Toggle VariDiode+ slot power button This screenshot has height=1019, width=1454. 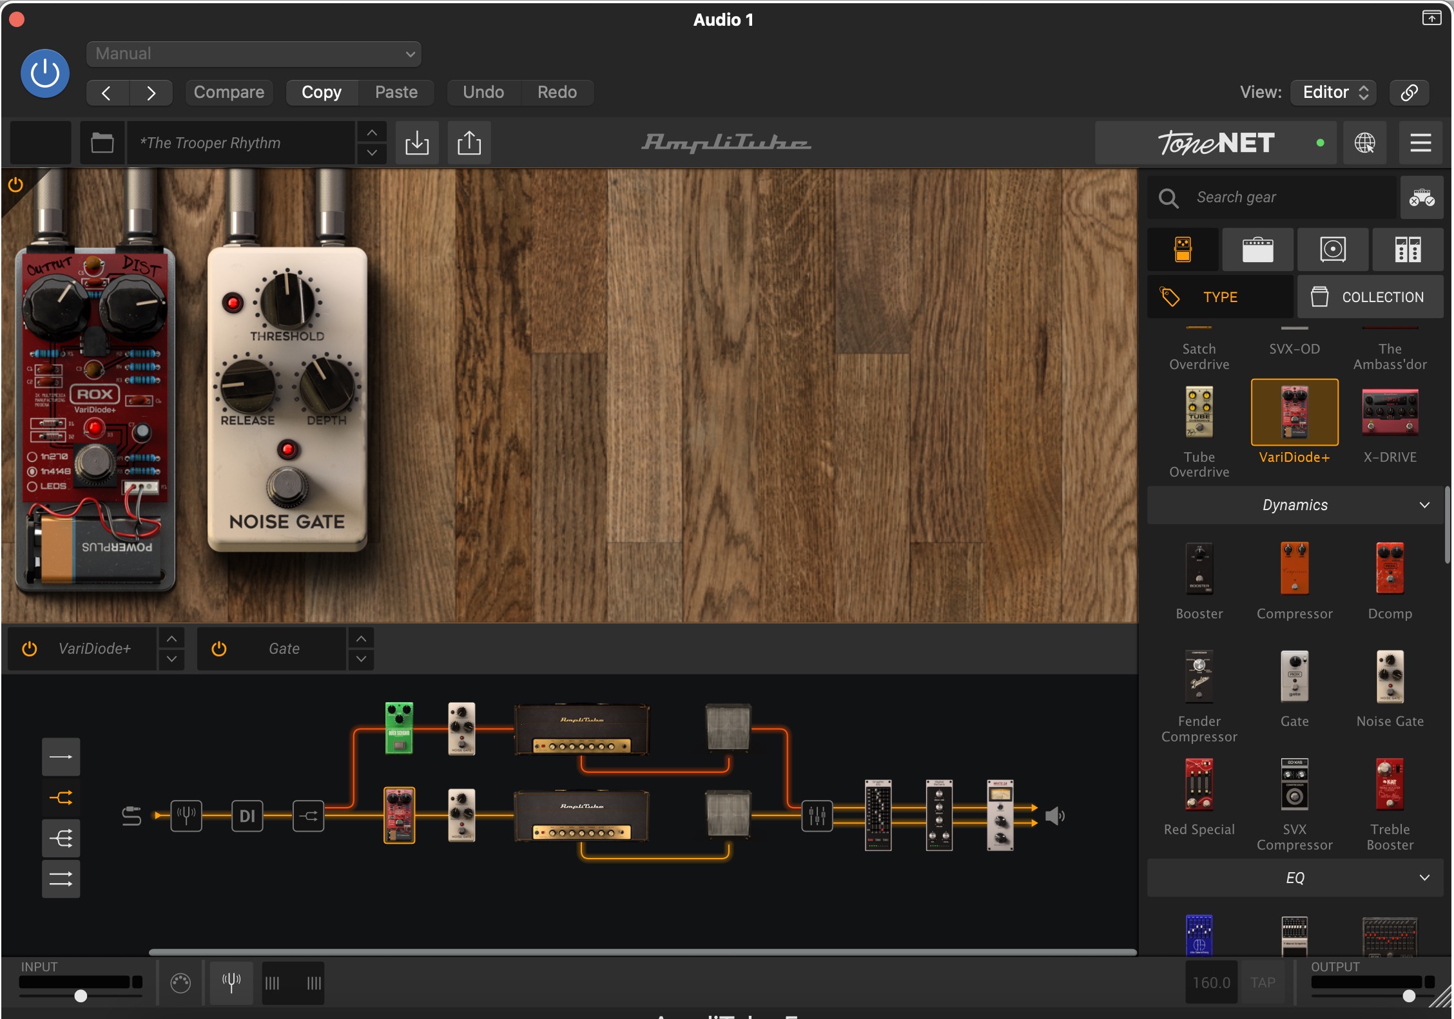[x=30, y=649]
